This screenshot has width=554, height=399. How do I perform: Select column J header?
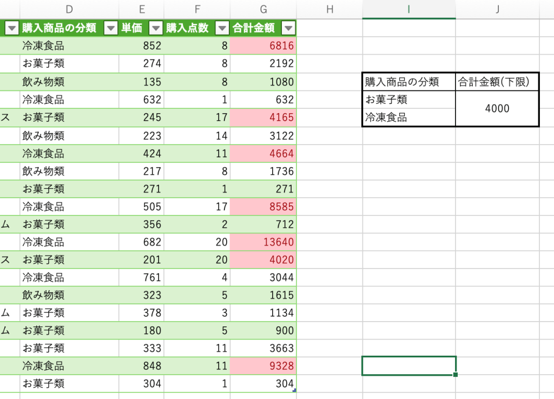[x=497, y=9]
